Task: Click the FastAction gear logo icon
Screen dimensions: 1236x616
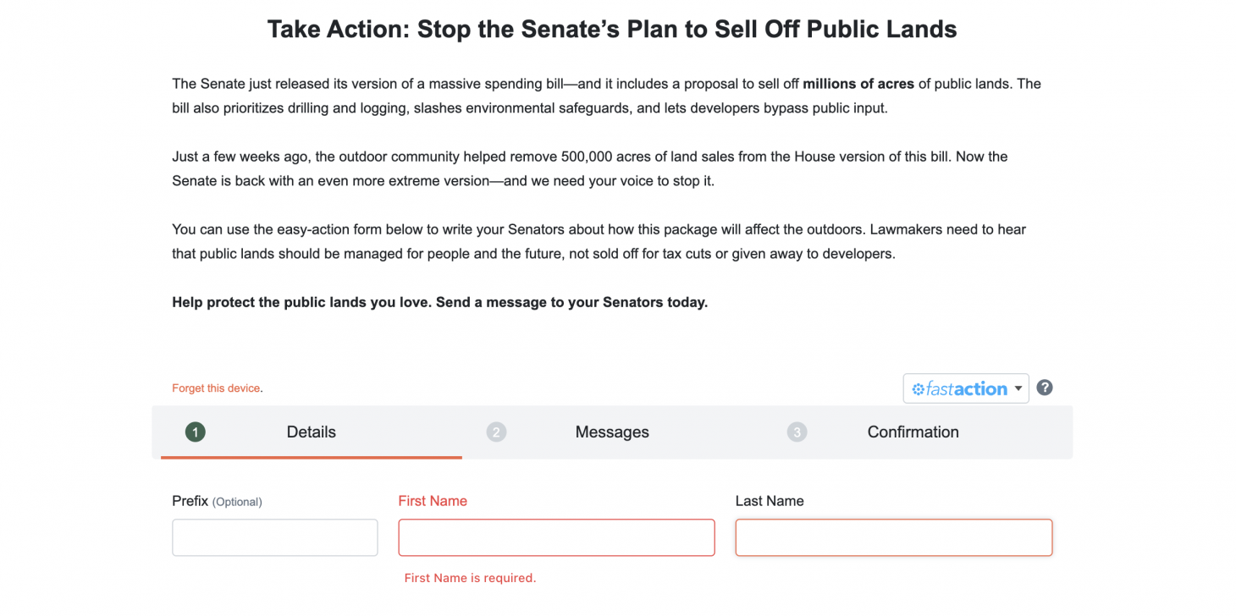Action: tap(918, 389)
